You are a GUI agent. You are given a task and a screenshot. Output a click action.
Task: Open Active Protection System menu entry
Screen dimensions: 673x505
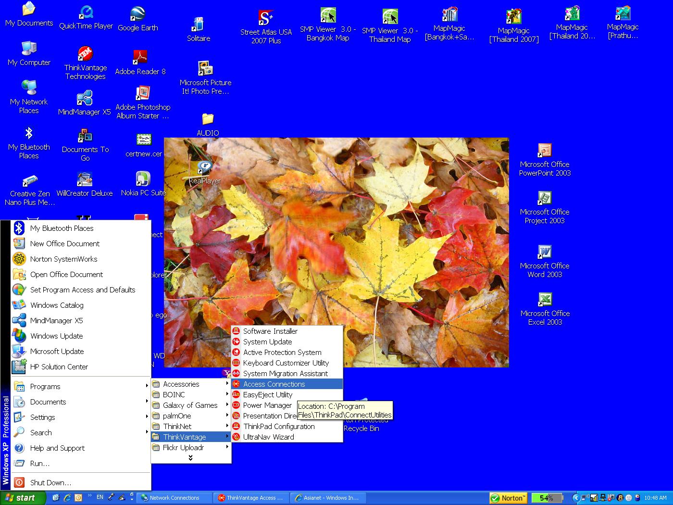[287, 352]
